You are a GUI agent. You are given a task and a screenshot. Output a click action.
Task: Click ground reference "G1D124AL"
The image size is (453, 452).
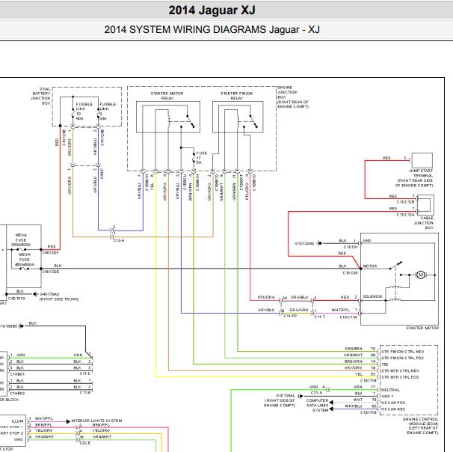tap(286, 396)
